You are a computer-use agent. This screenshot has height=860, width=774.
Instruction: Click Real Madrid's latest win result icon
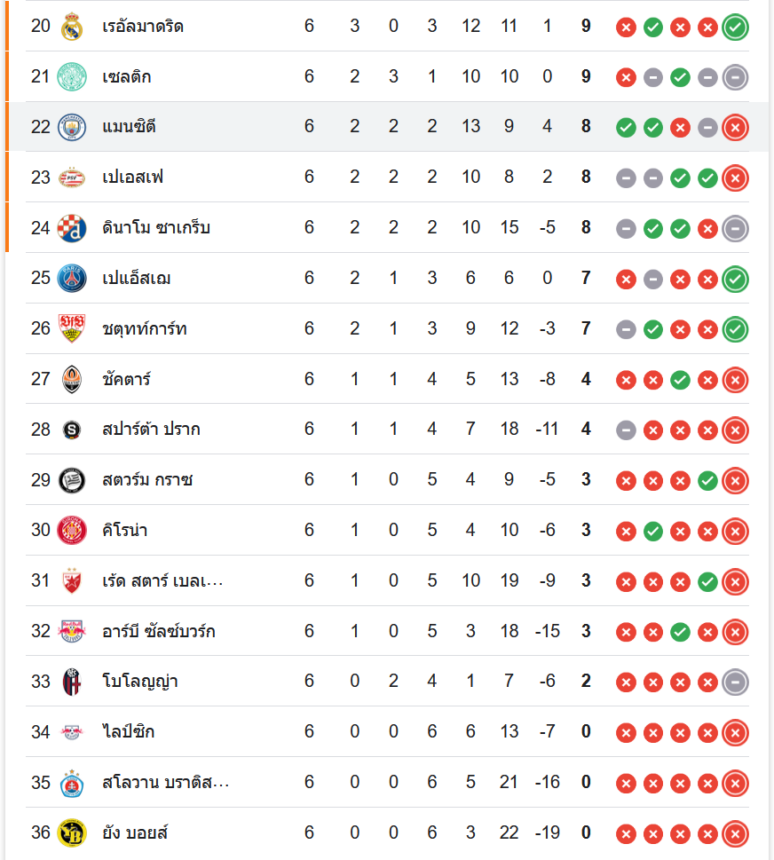click(735, 27)
